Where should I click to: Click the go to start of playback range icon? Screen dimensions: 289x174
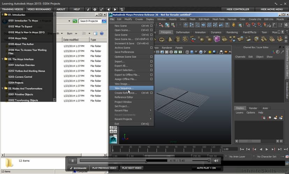(242, 149)
